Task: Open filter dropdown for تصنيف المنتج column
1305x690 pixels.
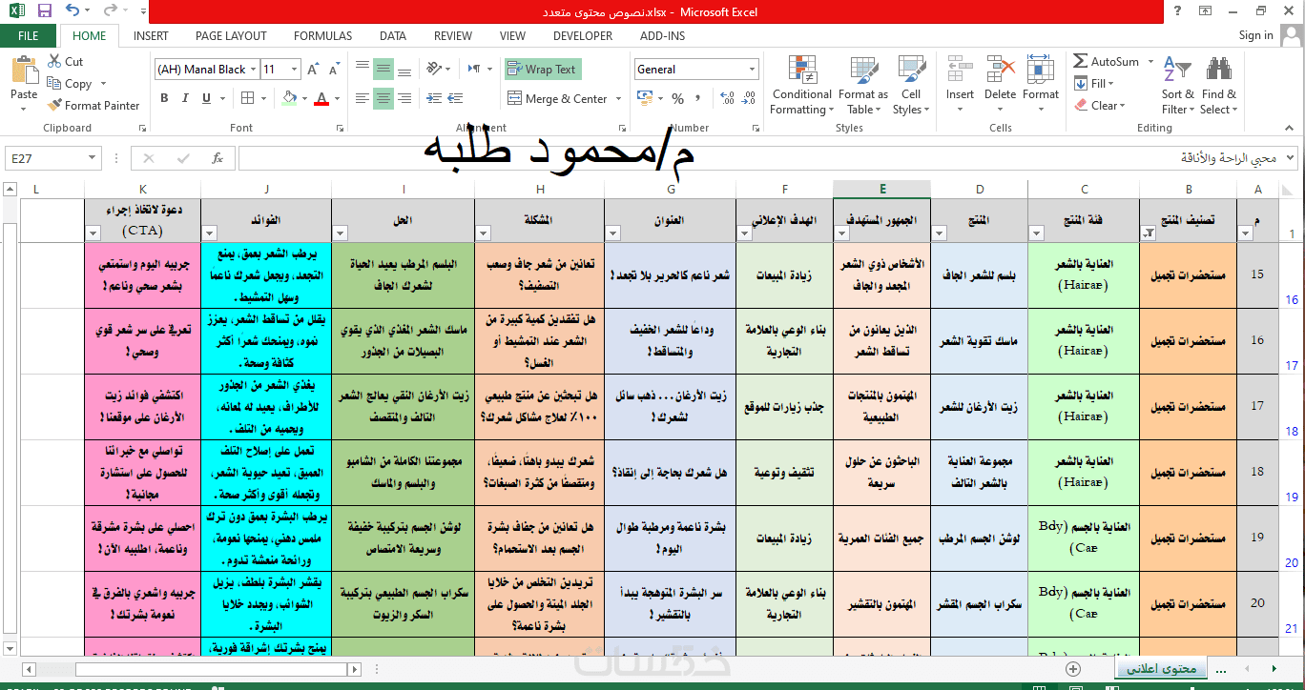Action: (1148, 233)
